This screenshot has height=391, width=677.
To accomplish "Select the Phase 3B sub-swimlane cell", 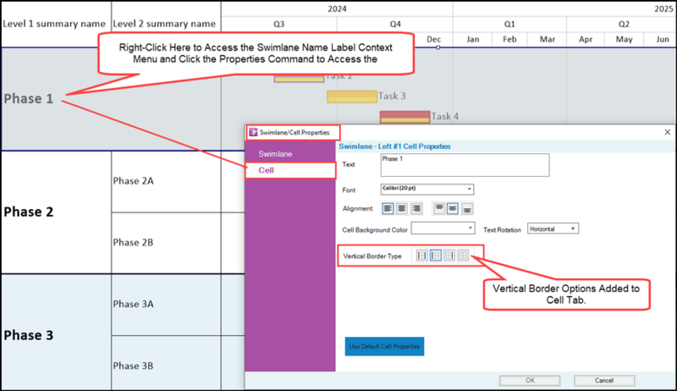I will coord(166,363).
